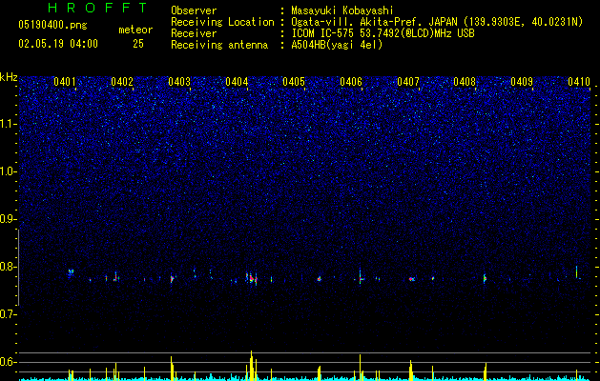Click the 0409 time marker
Image resolution: width=600 pixels, height=381 pixels.
tap(522, 82)
